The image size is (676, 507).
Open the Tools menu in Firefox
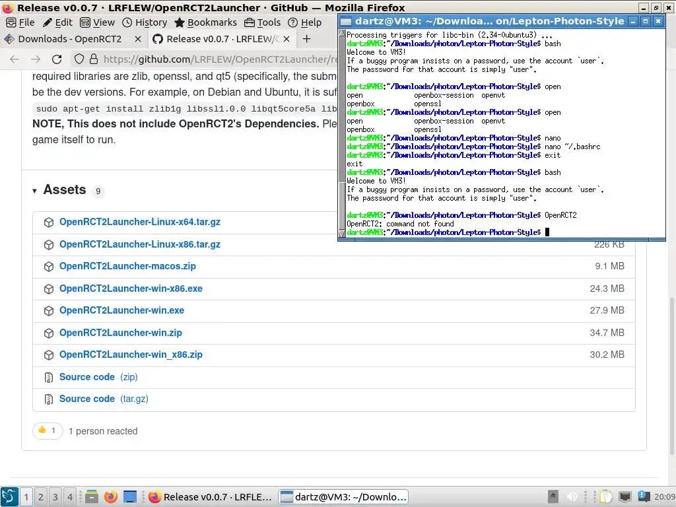[262, 22]
